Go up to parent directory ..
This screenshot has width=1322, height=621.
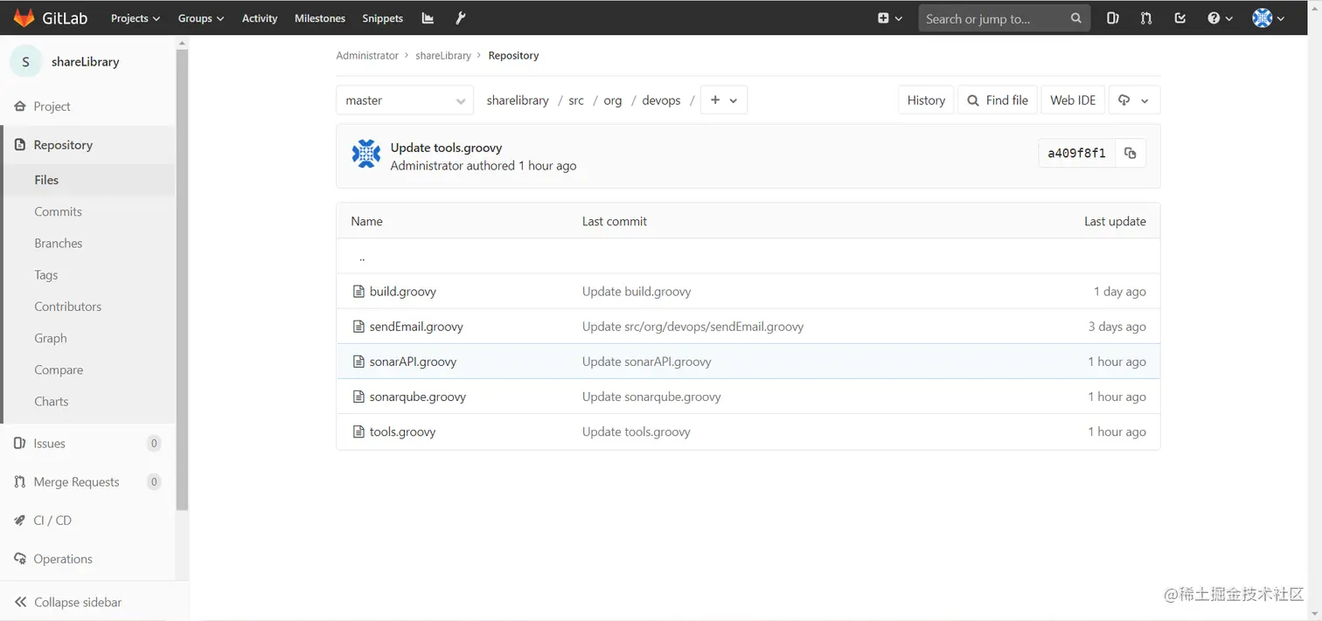pos(362,258)
